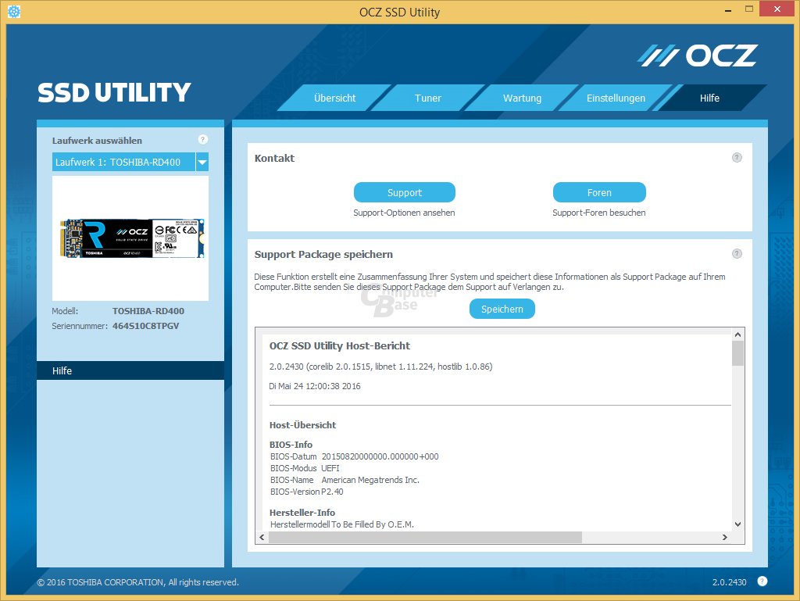The width and height of the screenshot is (800, 601).
Task: Click the Foren button
Action: click(x=599, y=192)
